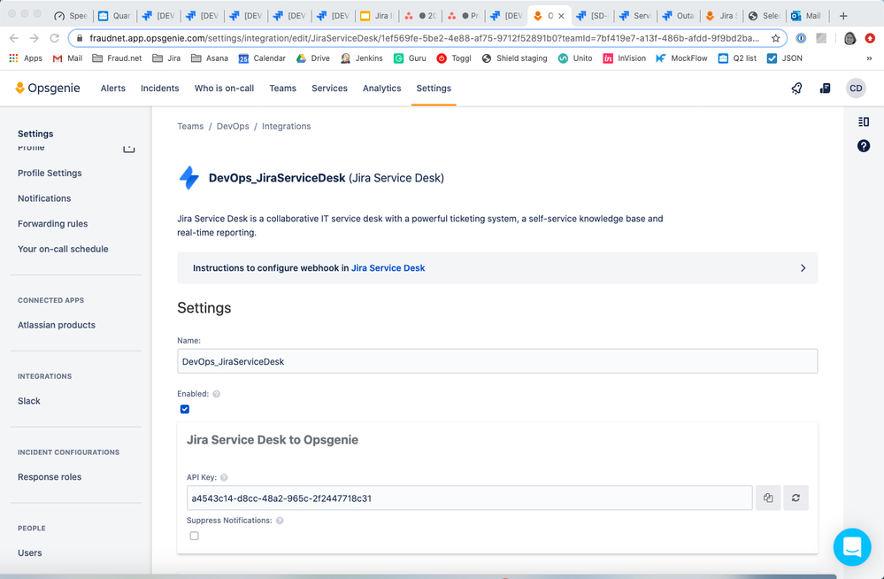Open the Teams menu item

pos(282,88)
